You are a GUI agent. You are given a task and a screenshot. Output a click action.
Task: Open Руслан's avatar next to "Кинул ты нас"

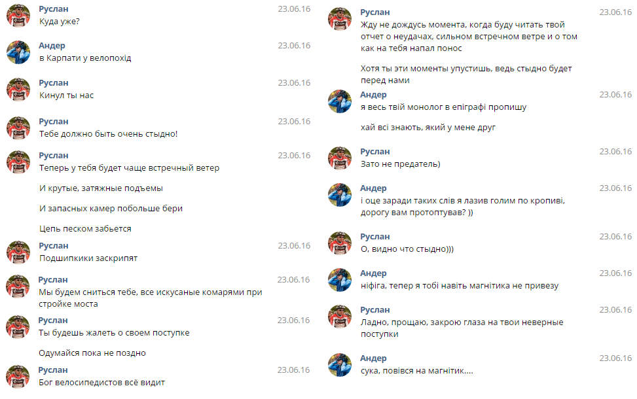click(x=18, y=89)
